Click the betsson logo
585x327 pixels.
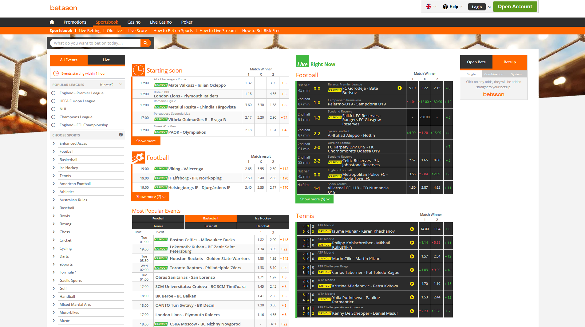(x=64, y=8)
